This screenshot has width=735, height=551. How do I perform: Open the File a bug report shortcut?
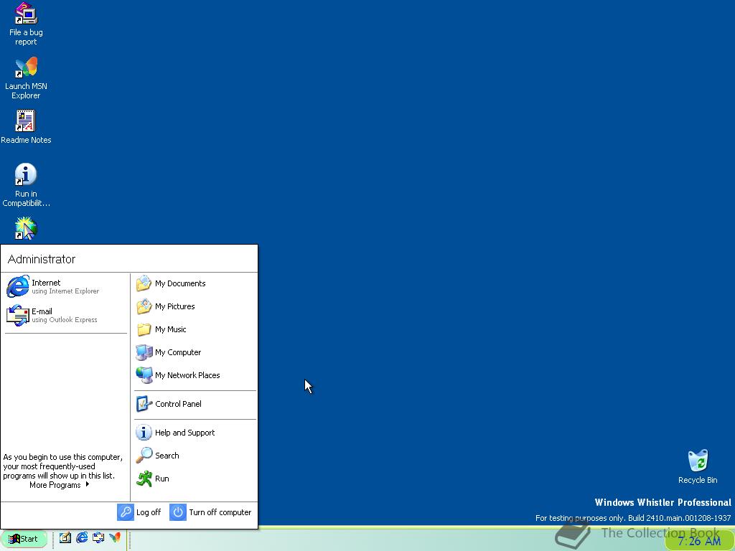[x=26, y=24]
